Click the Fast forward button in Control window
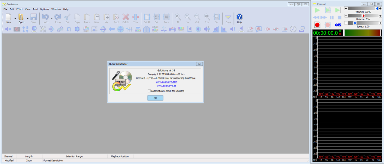Screen dimensions: 384x164 [x=324, y=18]
